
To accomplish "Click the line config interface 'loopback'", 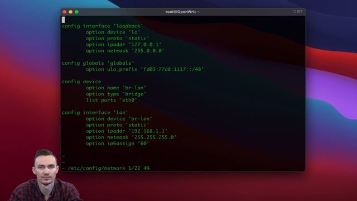I will [103, 26].
